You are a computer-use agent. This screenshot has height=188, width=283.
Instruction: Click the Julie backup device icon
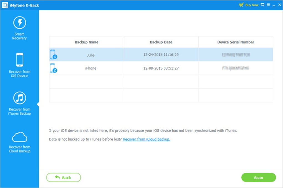pos(54,55)
